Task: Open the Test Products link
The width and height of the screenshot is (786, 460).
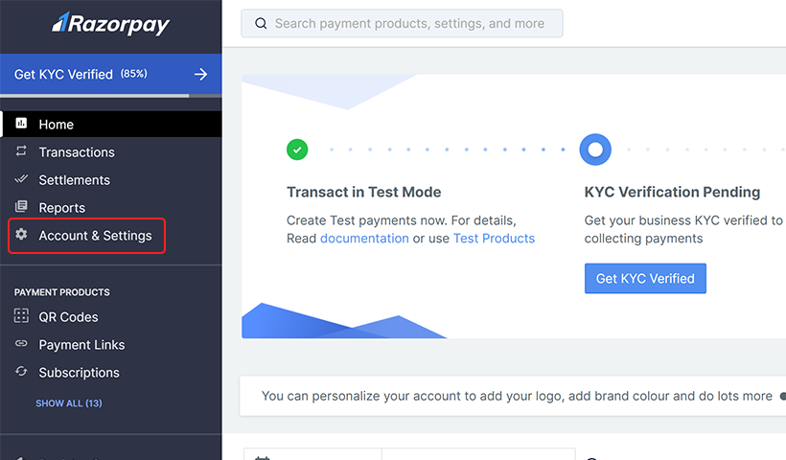Action: (494, 239)
